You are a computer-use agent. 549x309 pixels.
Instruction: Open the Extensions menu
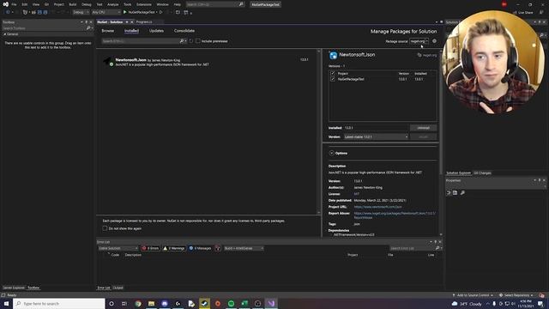144,4
